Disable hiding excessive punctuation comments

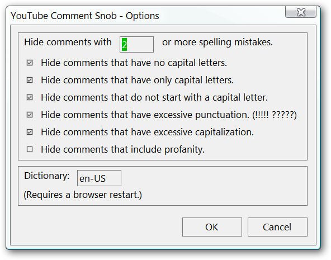pos(30,115)
